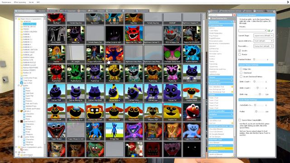Open the WEAPONS spawnlist folder

(x=27, y=21)
